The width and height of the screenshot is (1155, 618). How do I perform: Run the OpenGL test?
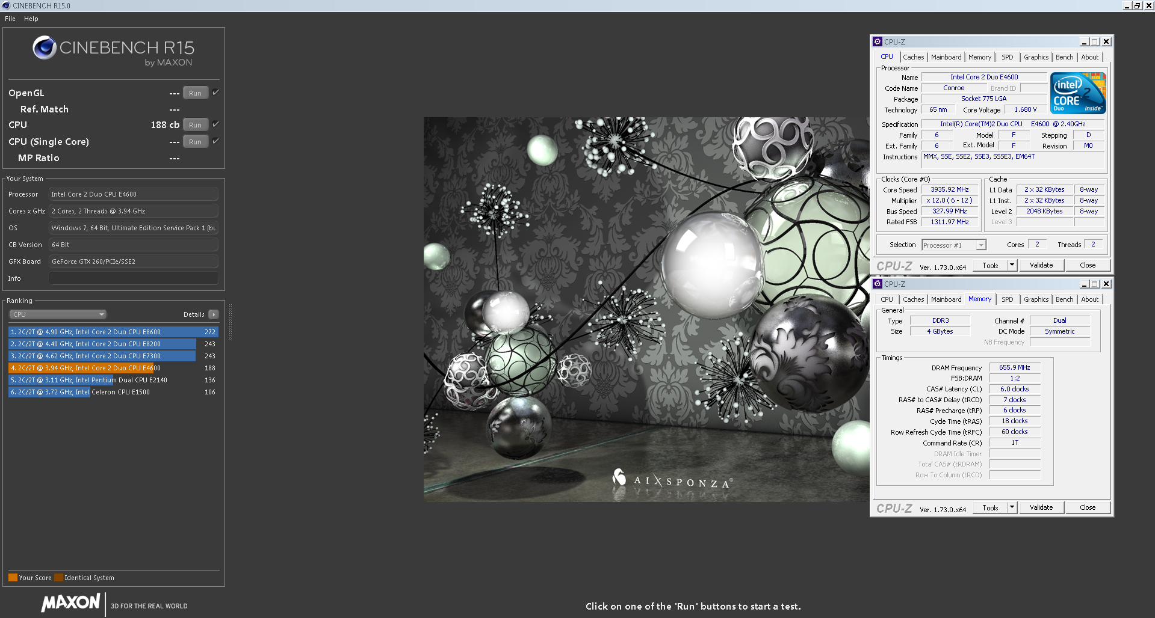point(196,93)
